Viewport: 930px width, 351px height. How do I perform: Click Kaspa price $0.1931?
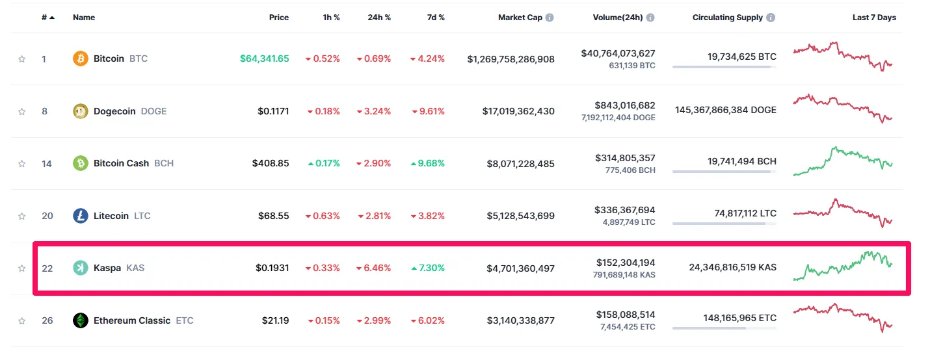pyautogui.click(x=272, y=268)
